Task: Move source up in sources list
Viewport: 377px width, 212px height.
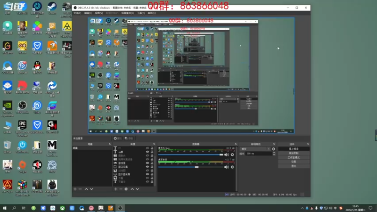Action: coord(132,189)
